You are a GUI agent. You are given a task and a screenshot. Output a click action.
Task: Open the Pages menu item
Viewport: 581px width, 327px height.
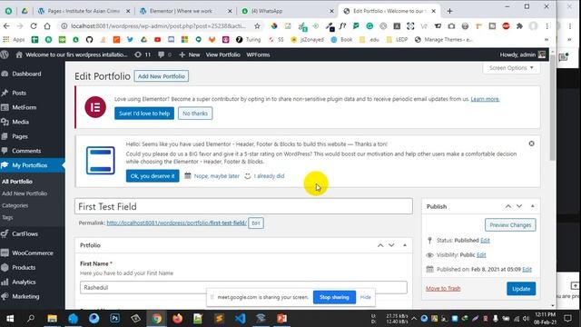click(20, 136)
